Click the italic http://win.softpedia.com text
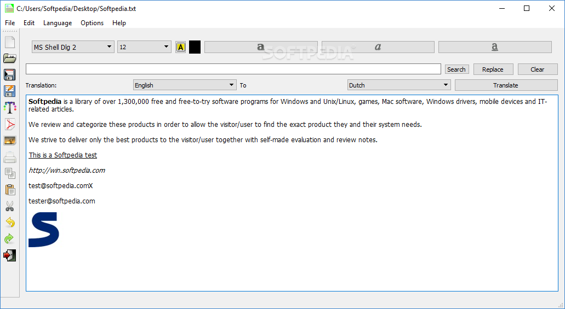The height and width of the screenshot is (309, 565). click(x=67, y=171)
